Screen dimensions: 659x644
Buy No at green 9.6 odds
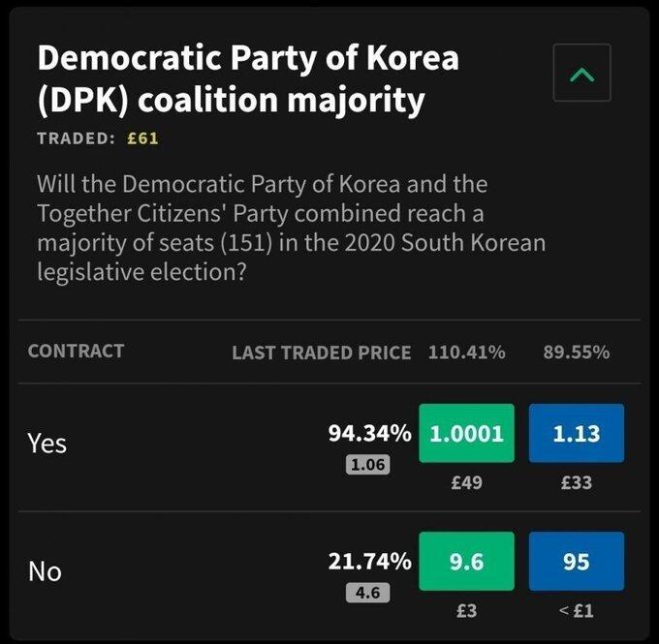(466, 562)
